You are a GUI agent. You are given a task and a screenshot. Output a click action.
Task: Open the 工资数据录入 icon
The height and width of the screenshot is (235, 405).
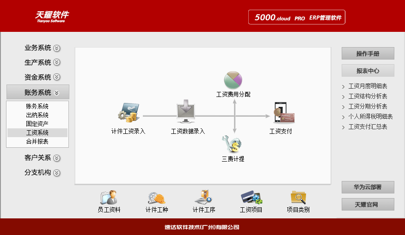pyautogui.click(x=186, y=111)
